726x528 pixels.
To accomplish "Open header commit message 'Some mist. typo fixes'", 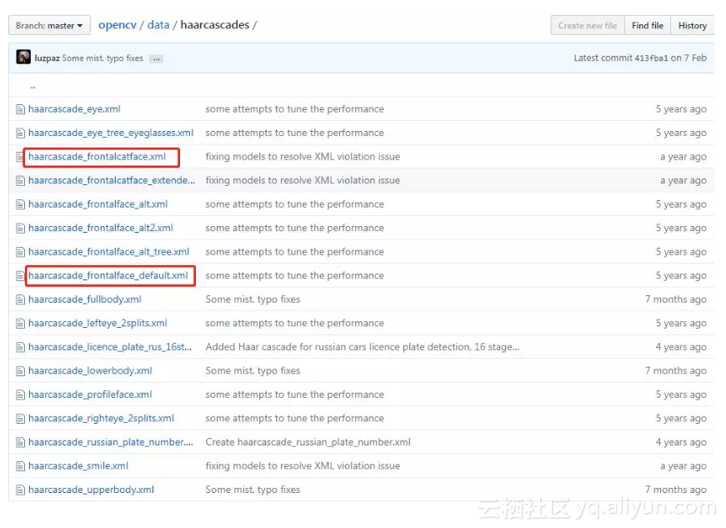I will [103, 58].
